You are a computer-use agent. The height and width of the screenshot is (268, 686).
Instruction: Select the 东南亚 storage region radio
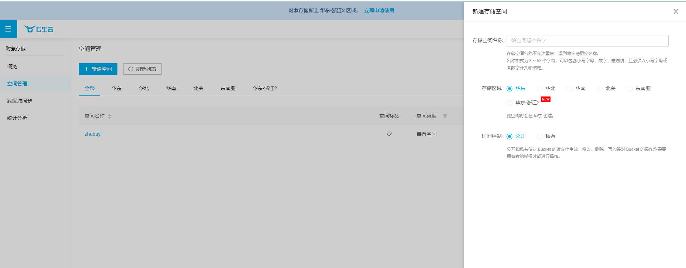point(630,89)
